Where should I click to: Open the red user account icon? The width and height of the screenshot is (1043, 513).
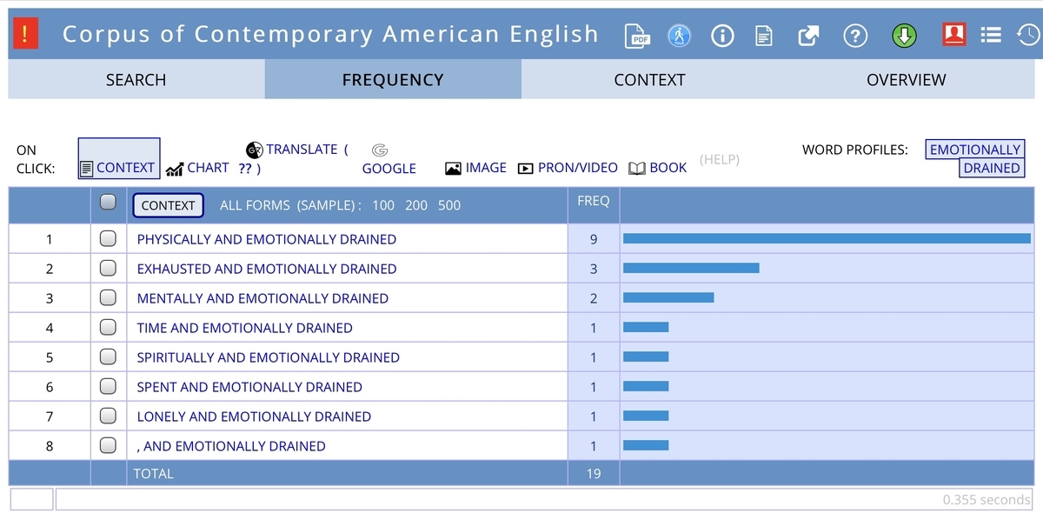tap(954, 34)
